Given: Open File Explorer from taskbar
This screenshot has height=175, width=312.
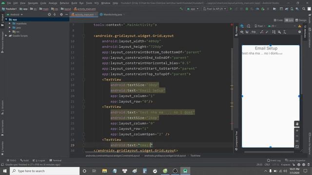Looking at the screenshot, I should [104, 171].
